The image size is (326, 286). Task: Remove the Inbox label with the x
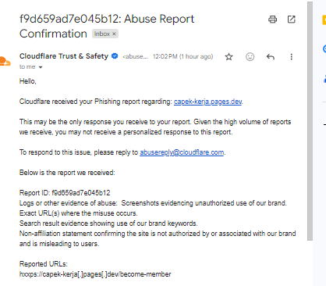114,34
